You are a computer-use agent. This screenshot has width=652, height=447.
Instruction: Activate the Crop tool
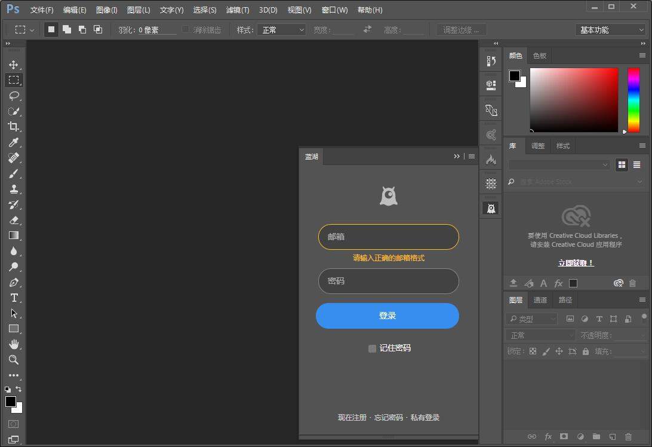click(x=14, y=127)
